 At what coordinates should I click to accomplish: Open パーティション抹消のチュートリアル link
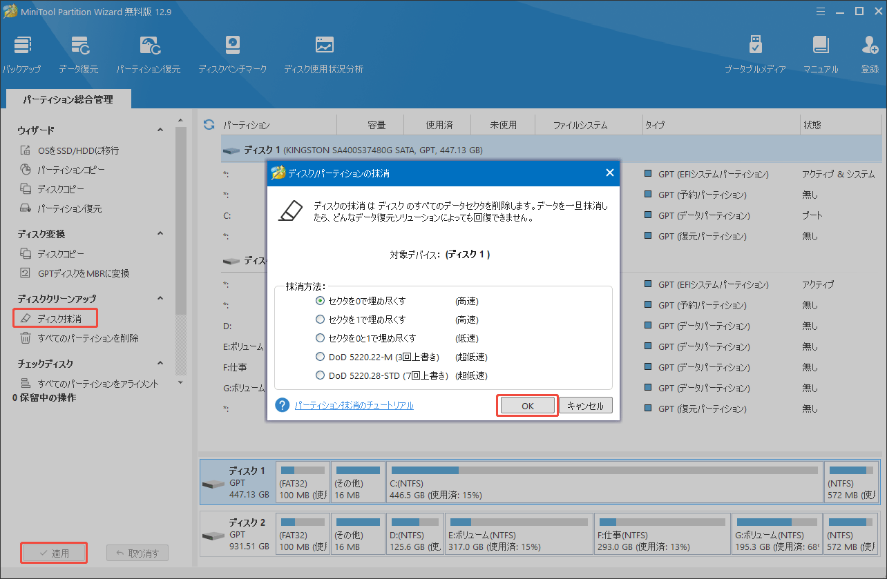pos(354,406)
